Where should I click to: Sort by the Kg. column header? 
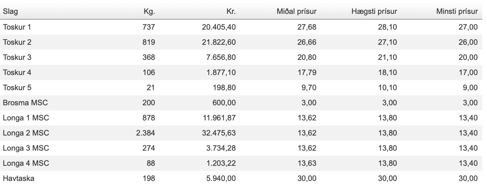pos(149,12)
